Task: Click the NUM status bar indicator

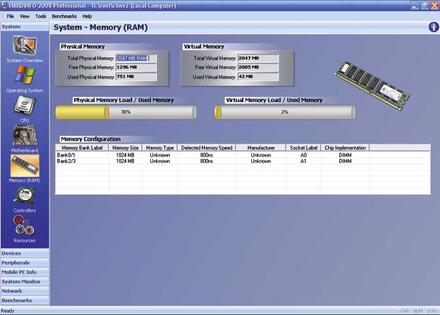Action: (x=418, y=310)
